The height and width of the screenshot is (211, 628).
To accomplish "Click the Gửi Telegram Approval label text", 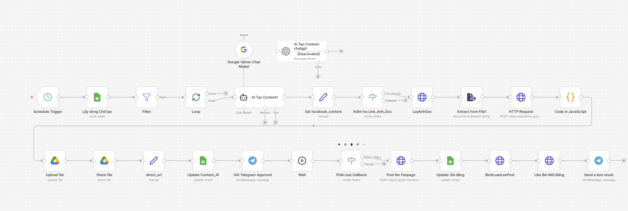I will (253, 175).
